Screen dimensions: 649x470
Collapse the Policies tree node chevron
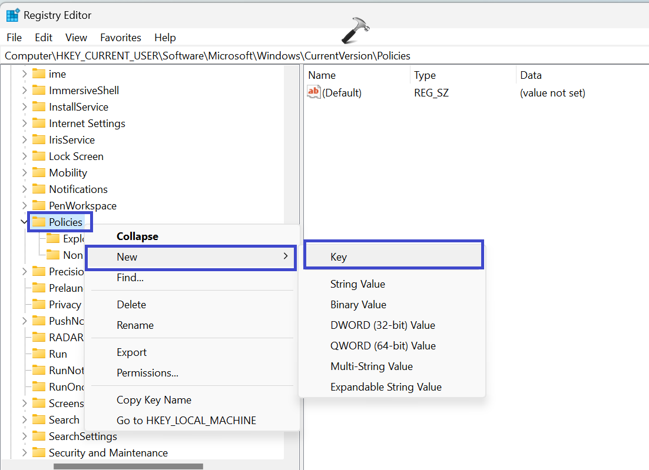[x=24, y=222]
